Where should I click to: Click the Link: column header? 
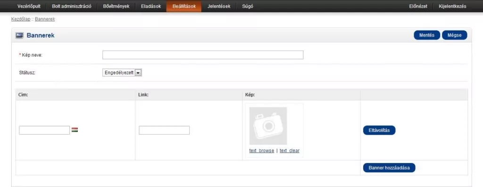click(143, 95)
